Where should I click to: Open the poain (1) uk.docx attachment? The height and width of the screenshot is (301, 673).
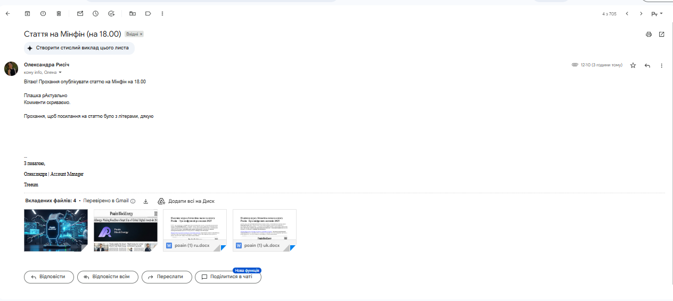tap(265, 230)
